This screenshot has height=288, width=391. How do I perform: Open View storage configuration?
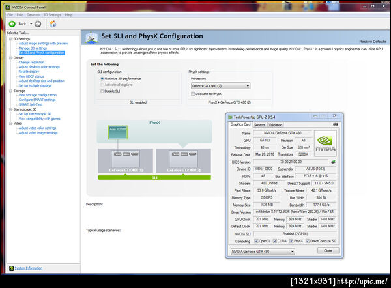pos(38,95)
